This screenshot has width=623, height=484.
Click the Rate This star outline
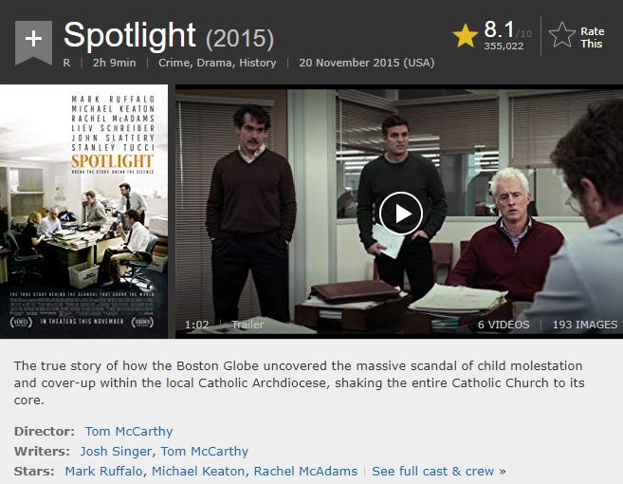563,37
